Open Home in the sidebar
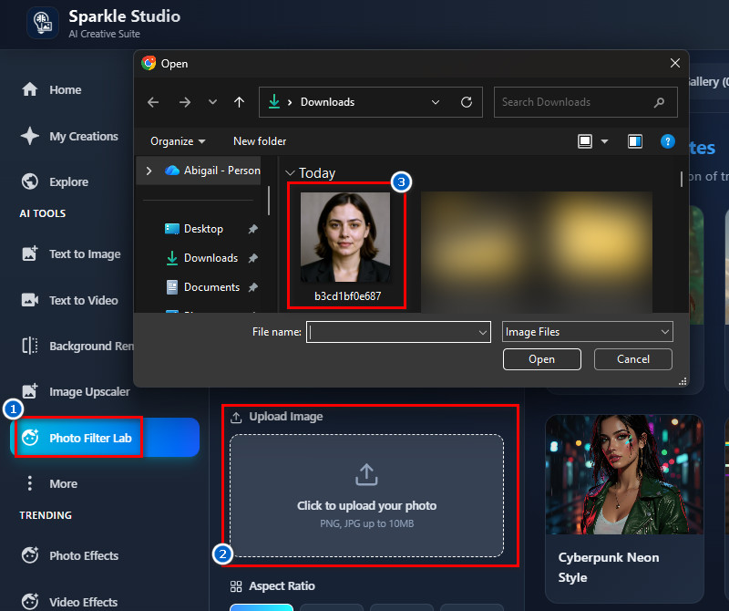 [52, 89]
